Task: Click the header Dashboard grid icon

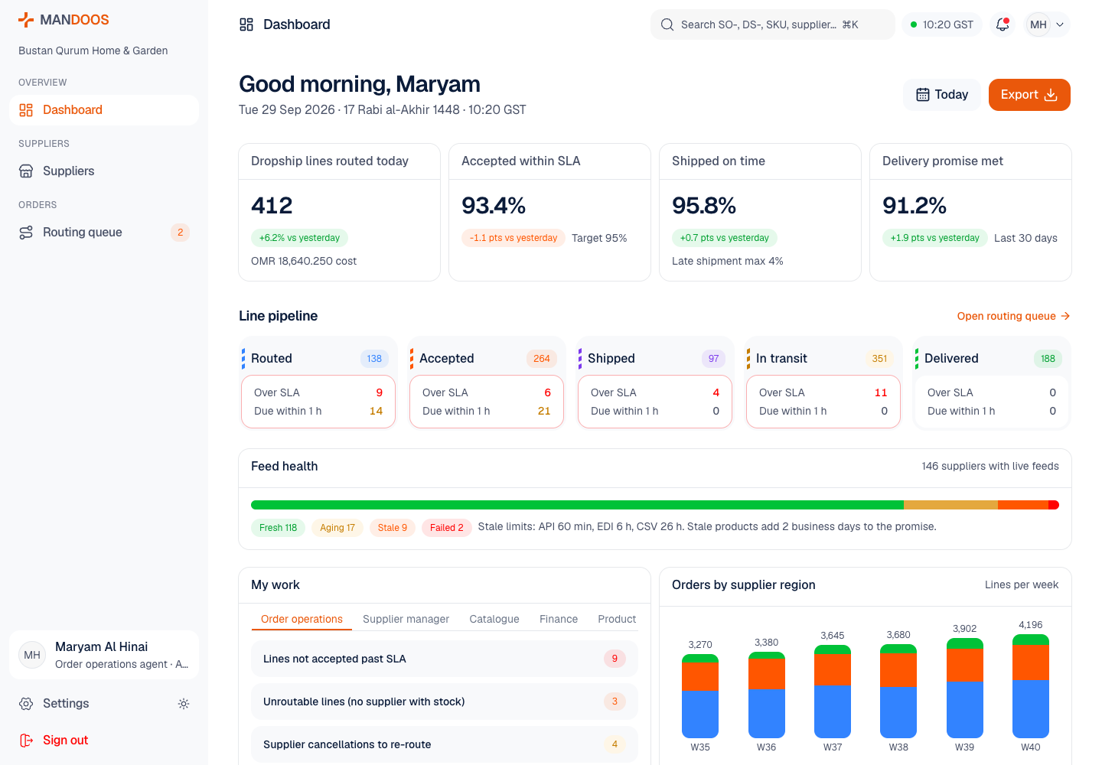Action: pyautogui.click(x=246, y=24)
